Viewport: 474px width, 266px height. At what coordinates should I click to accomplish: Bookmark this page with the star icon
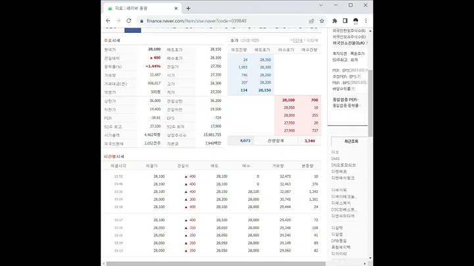pyautogui.click(x=322, y=21)
